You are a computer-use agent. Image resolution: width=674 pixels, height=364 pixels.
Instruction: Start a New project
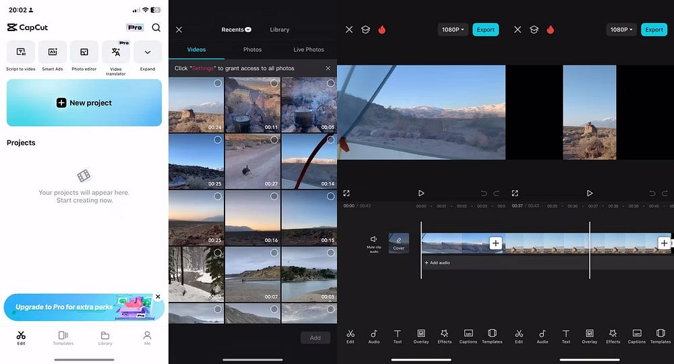click(84, 102)
